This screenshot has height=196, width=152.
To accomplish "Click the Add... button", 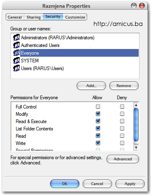I will coord(91,86).
